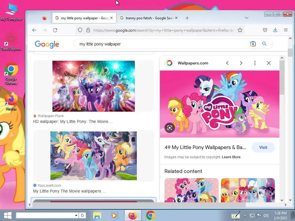Reload the current page

coord(55,30)
